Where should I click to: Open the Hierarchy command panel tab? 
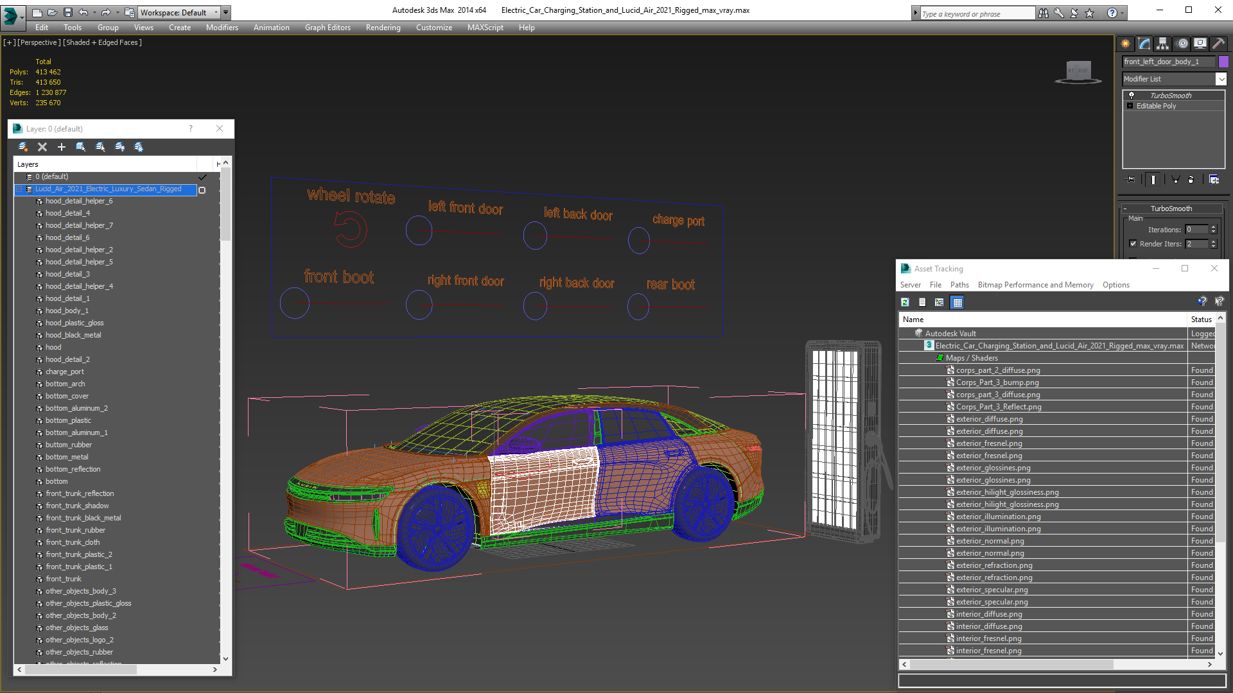1162,44
